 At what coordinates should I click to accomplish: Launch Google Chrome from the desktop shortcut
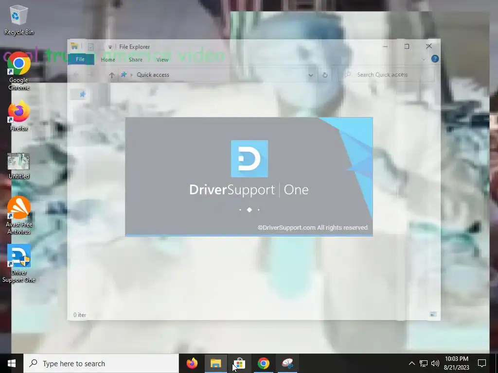point(19,71)
